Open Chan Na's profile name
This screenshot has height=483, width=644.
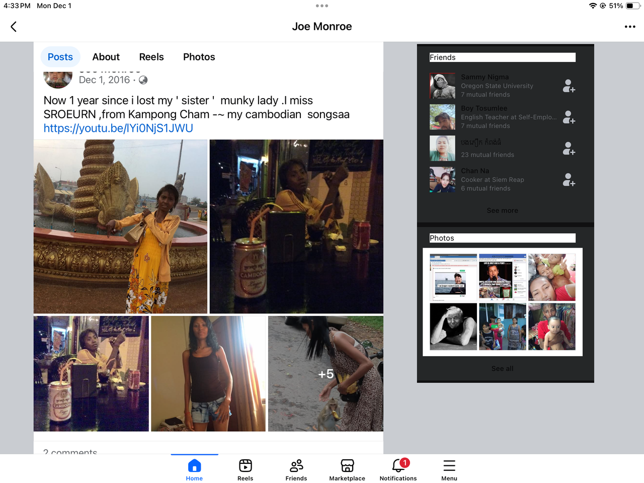(x=475, y=171)
